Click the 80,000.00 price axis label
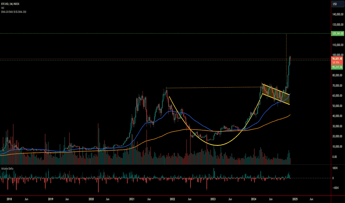Screen dimensions: 345x203 338,75
